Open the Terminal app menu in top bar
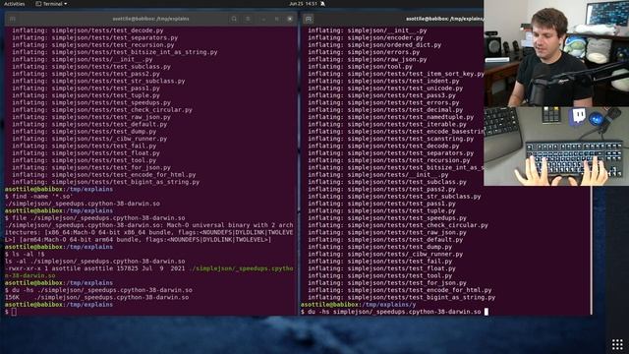Viewport: 629px width, 354px height. (51, 4)
